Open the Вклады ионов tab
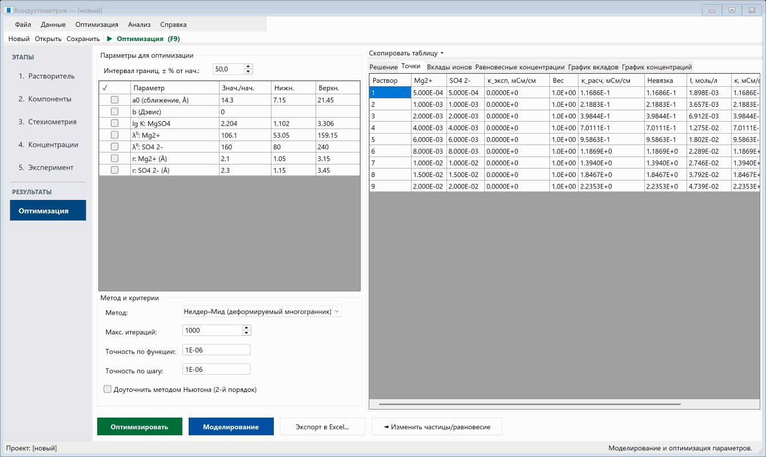Screen dimensions: 766x457 [449, 67]
